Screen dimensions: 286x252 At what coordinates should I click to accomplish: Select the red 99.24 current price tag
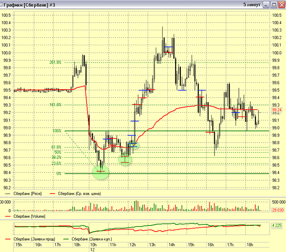click(x=277, y=110)
